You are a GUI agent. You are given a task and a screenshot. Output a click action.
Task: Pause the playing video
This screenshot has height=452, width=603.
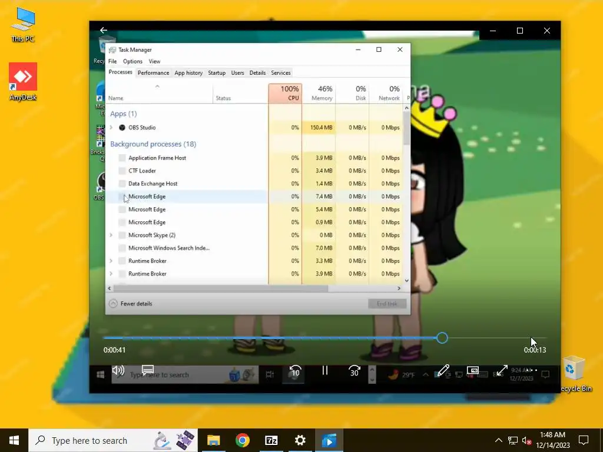[325, 370]
